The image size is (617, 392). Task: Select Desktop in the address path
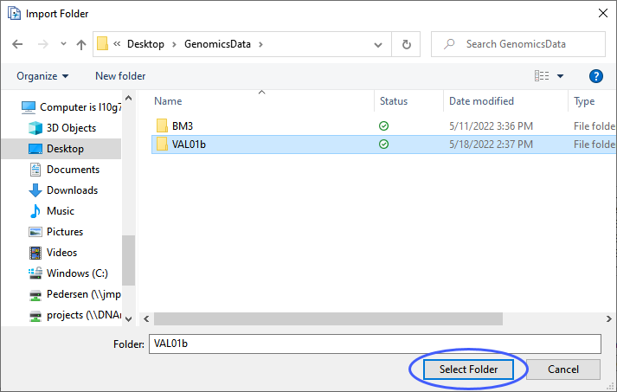pos(145,44)
